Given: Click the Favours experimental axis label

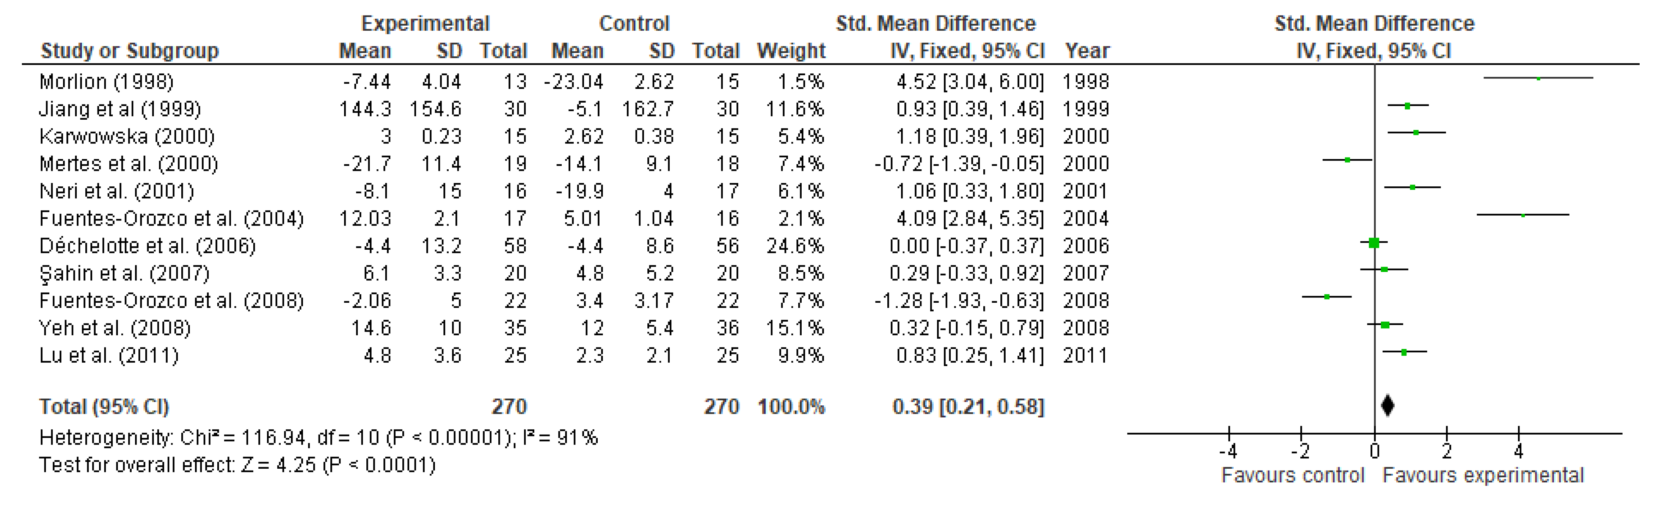Looking at the screenshot, I should click(x=1483, y=475).
